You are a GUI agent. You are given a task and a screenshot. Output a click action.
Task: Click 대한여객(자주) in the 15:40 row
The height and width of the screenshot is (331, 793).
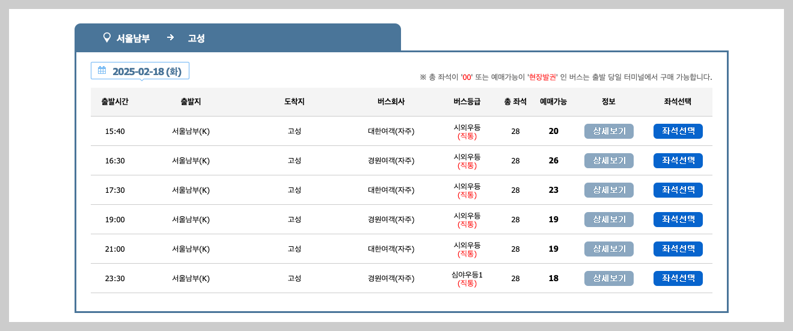point(391,131)
